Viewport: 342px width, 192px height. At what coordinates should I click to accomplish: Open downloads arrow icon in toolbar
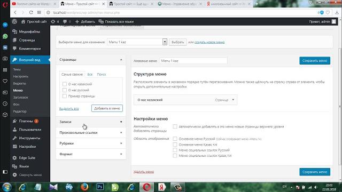(337, 13)
